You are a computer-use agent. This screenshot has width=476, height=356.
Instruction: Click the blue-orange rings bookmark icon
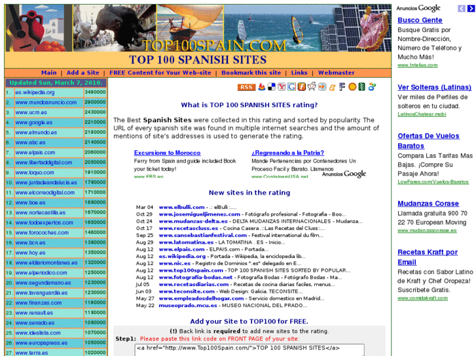pos(372,87)
